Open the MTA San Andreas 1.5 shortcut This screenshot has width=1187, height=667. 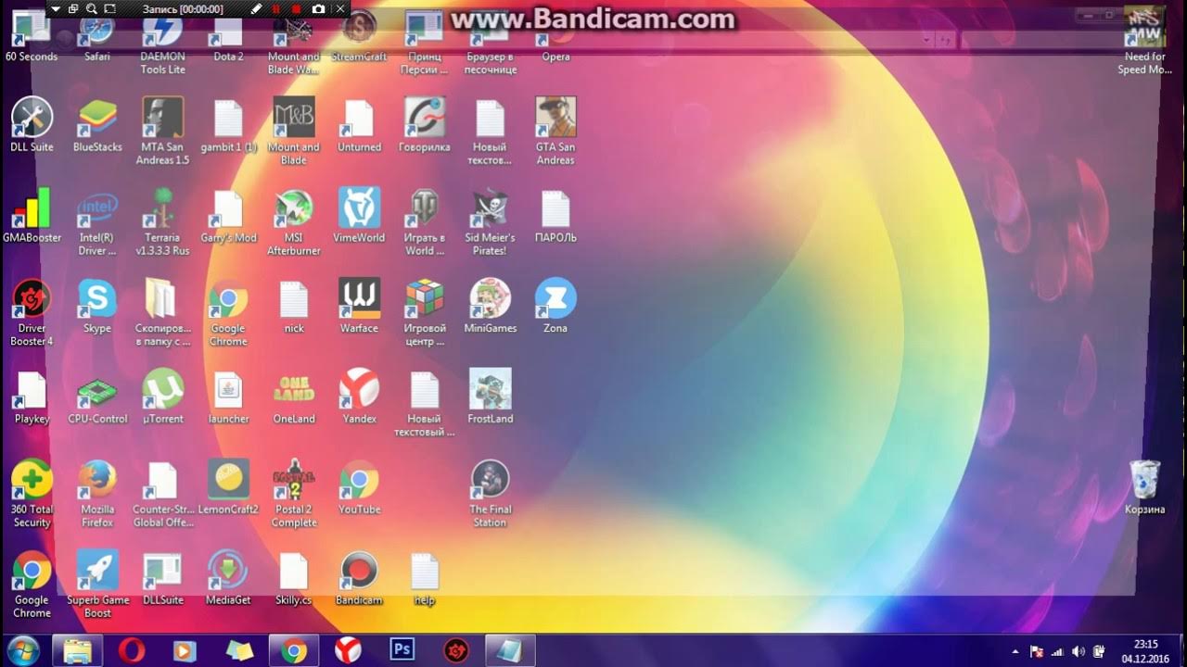pos(162,131)
